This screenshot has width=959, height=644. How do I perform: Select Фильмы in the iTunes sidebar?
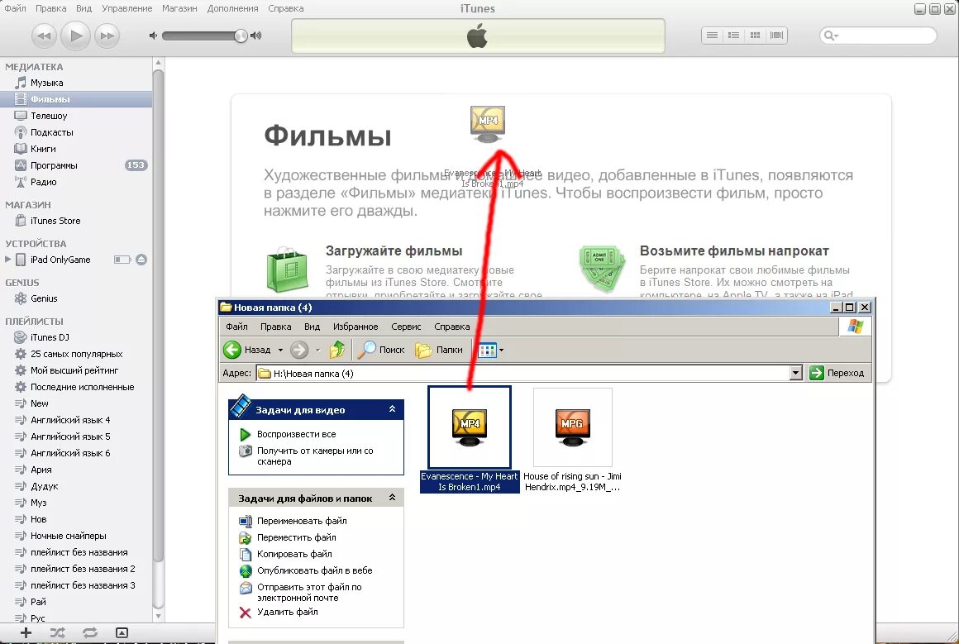[76, 99]
